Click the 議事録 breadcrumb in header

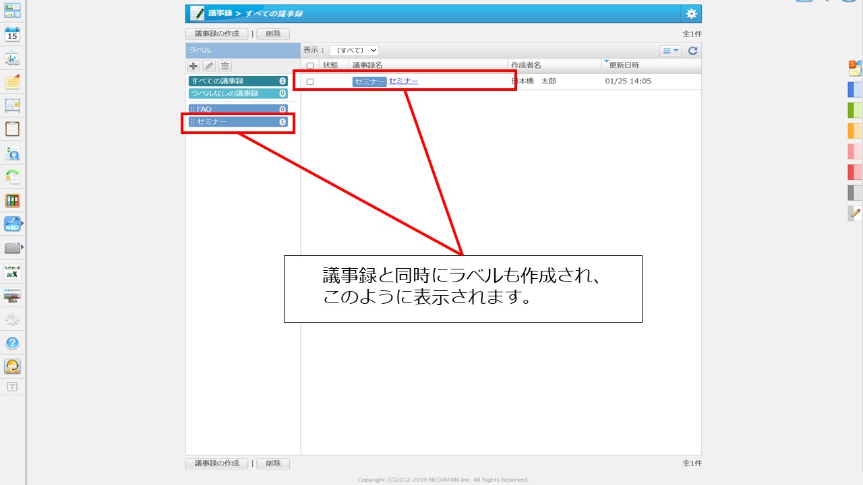click(x=220, y=13)
